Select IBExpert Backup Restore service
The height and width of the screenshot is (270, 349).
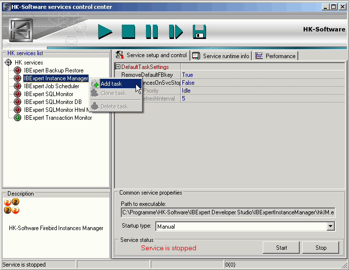click(54, 70)
